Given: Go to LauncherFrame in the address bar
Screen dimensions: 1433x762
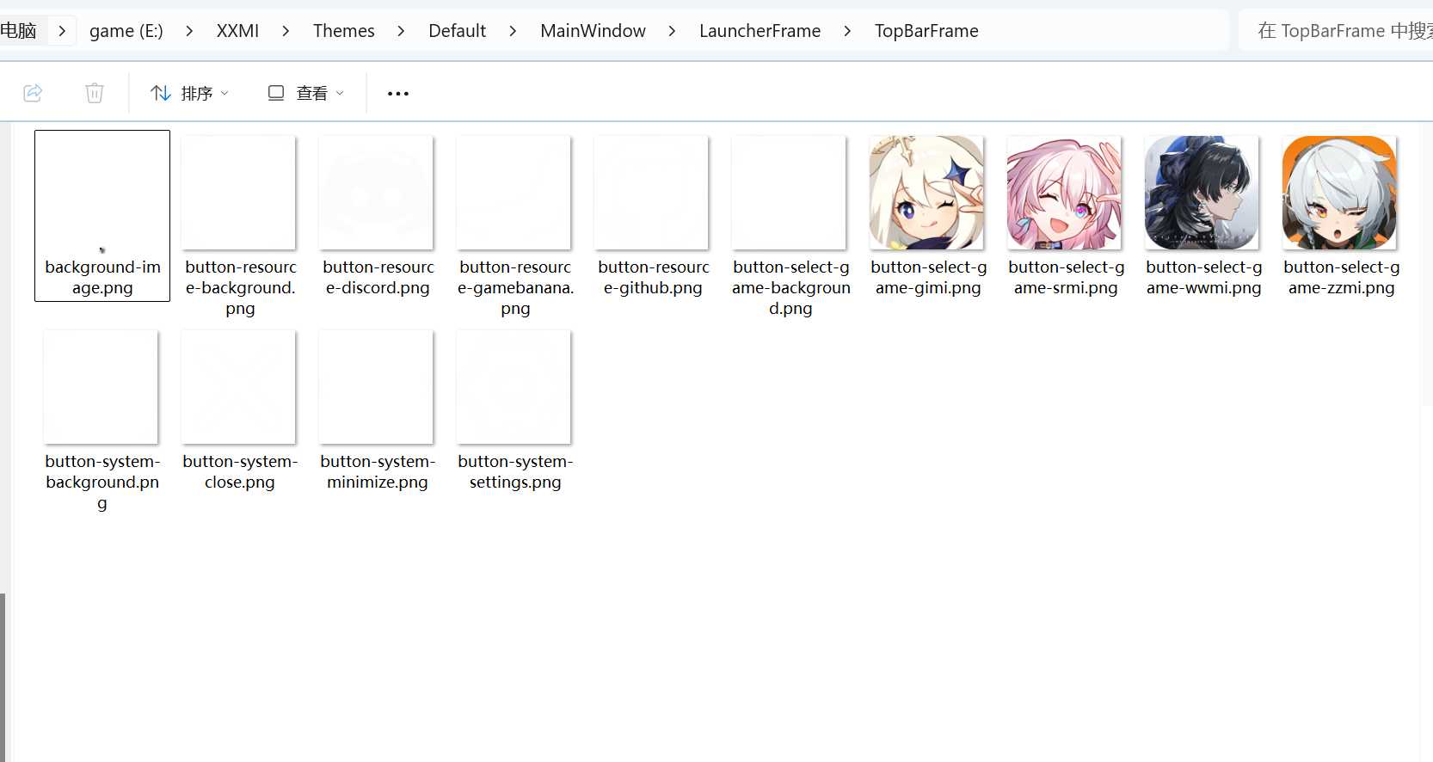Looking at the screenshot, I should 760,31.
